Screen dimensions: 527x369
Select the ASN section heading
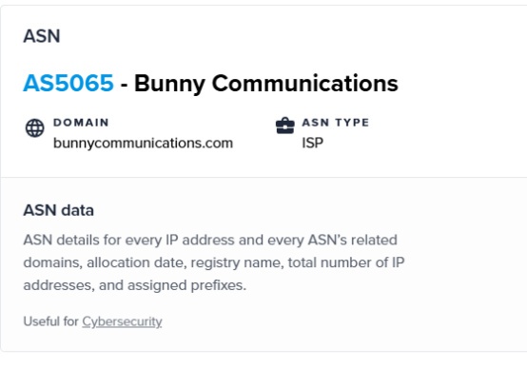click(42, 36)
